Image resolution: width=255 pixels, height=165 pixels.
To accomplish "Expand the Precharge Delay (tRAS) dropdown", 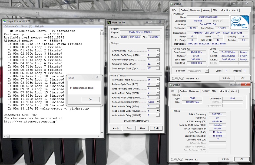I will pyautogui.click(x=158, y=64).
